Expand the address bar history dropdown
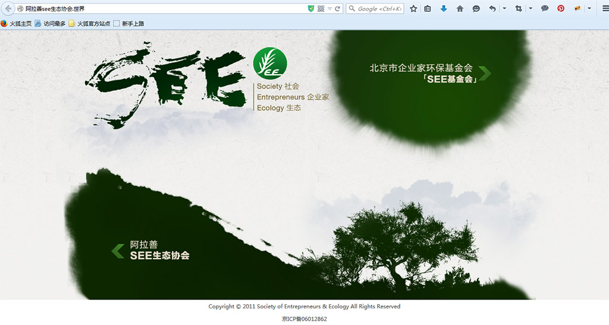Screen dimensions: 609x325 (329, 8)
